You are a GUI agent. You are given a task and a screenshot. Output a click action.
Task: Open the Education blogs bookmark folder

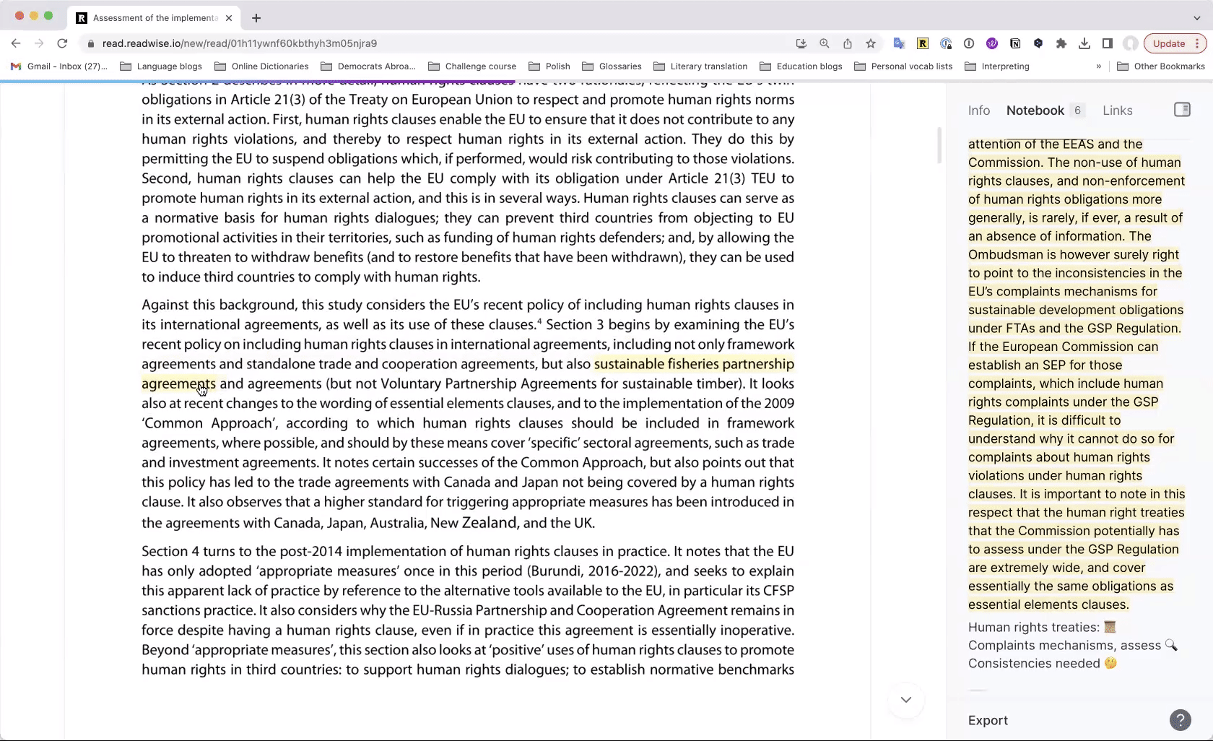801,66
